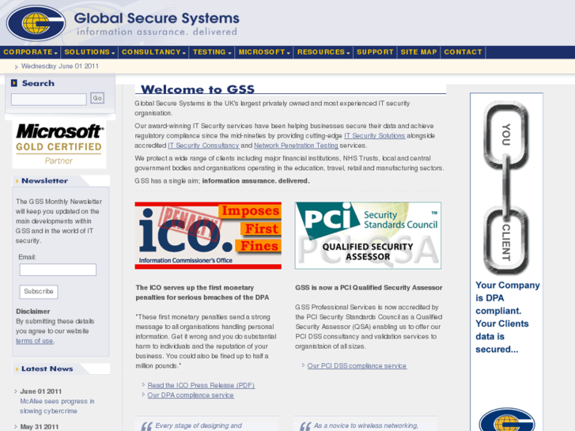This screenshot has height=431, width=575.
Task: Click the newsletter Email input field
Action: click(x=58, y=270)
